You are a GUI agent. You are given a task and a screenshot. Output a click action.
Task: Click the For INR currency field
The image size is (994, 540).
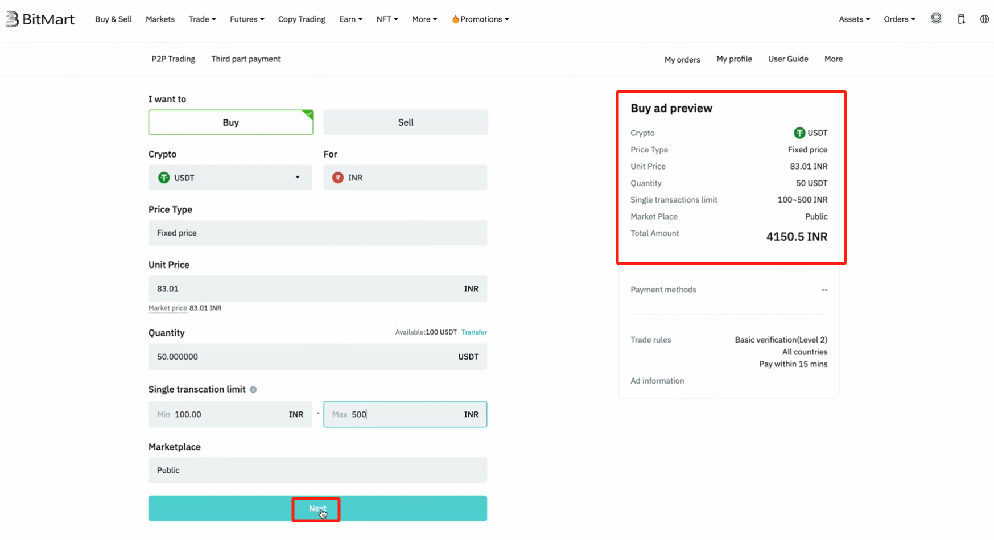[405, 178]
